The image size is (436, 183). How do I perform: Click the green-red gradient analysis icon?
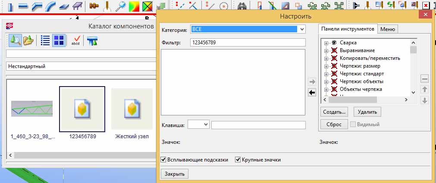[134, 6]
